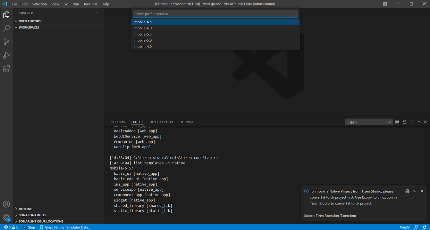
Task: Expand the SonarLint Rules section
Action: point(32,215)
